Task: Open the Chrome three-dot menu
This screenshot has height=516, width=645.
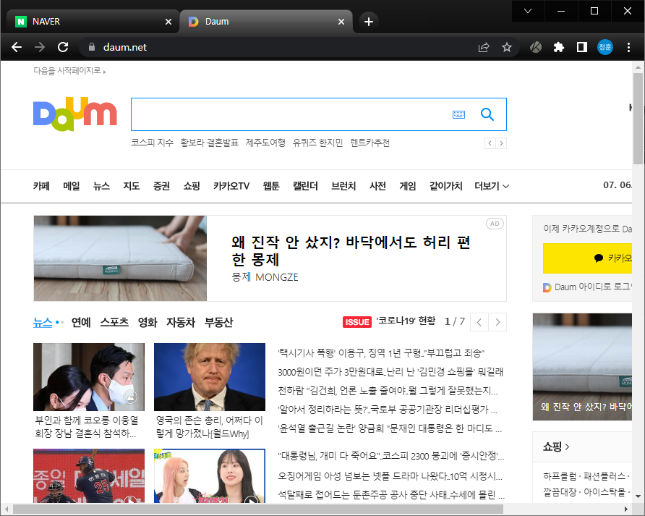Action: tap(628, 47)
